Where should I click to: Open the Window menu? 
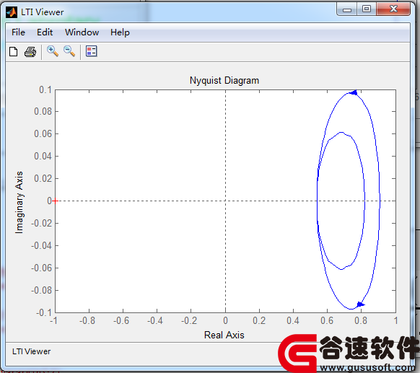tap(82, 32)
